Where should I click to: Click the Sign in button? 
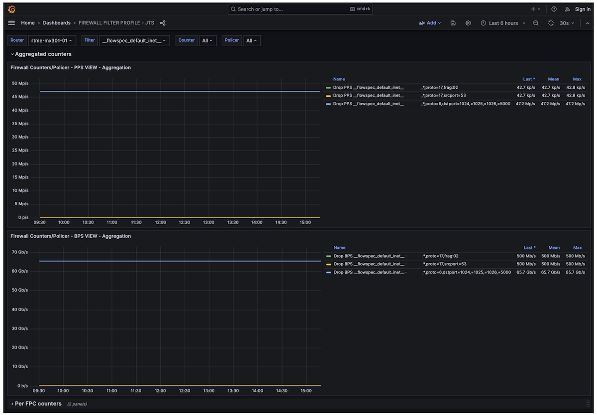pos(582,8)
